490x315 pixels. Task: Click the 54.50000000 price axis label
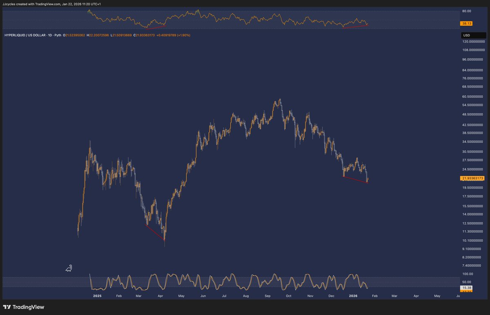point(473,105)
